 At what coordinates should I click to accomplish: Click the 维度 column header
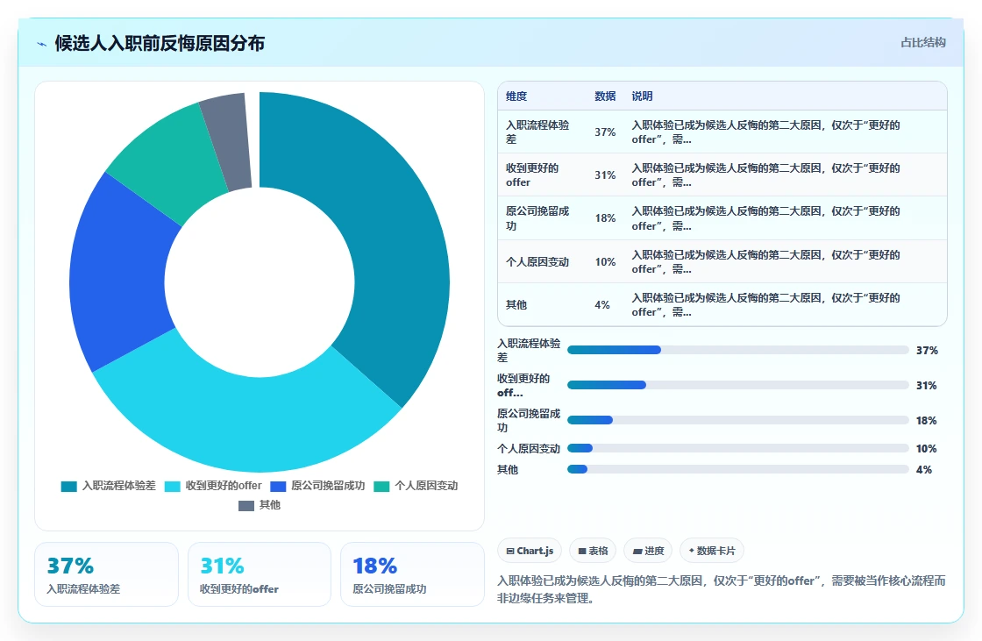516,96
